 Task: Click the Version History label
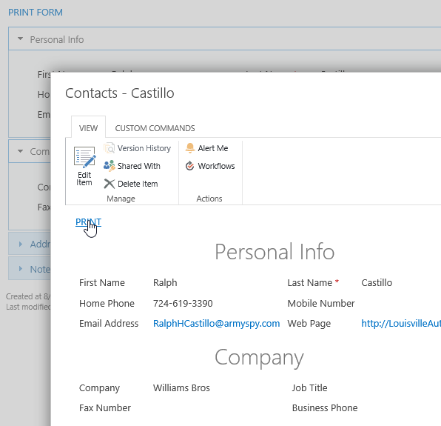(144, 148)
